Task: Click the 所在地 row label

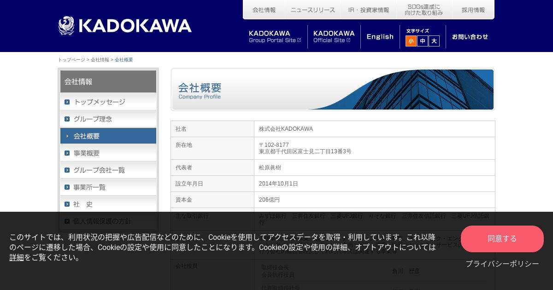Action: coord(184,145)
